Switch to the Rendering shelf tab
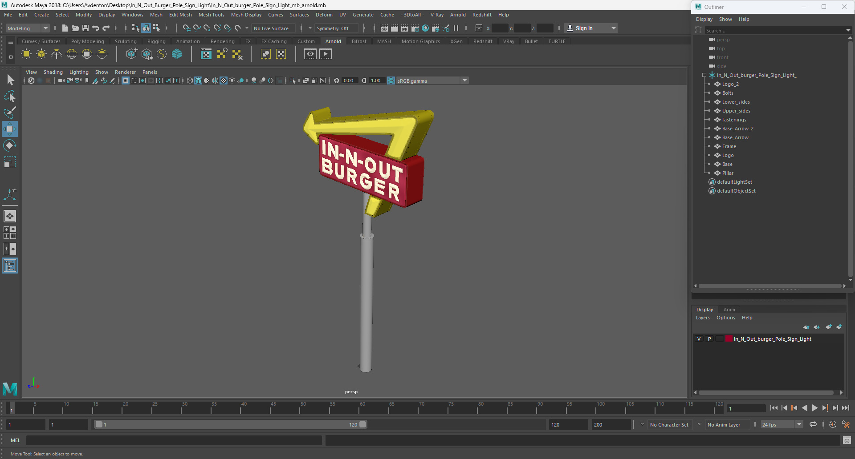 point(222,41)
